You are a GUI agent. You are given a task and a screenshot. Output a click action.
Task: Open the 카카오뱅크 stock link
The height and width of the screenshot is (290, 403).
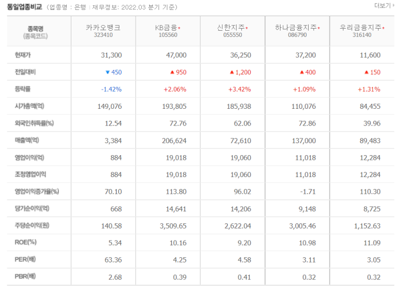coord(103,28)
